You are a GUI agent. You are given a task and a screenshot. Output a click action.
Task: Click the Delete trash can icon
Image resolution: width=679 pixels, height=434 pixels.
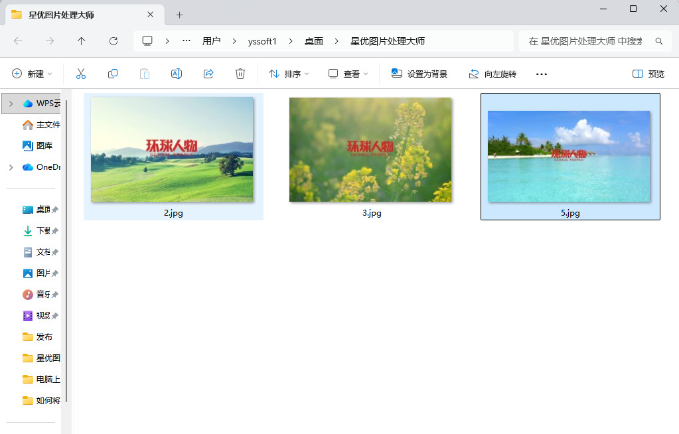coord(240,74)
